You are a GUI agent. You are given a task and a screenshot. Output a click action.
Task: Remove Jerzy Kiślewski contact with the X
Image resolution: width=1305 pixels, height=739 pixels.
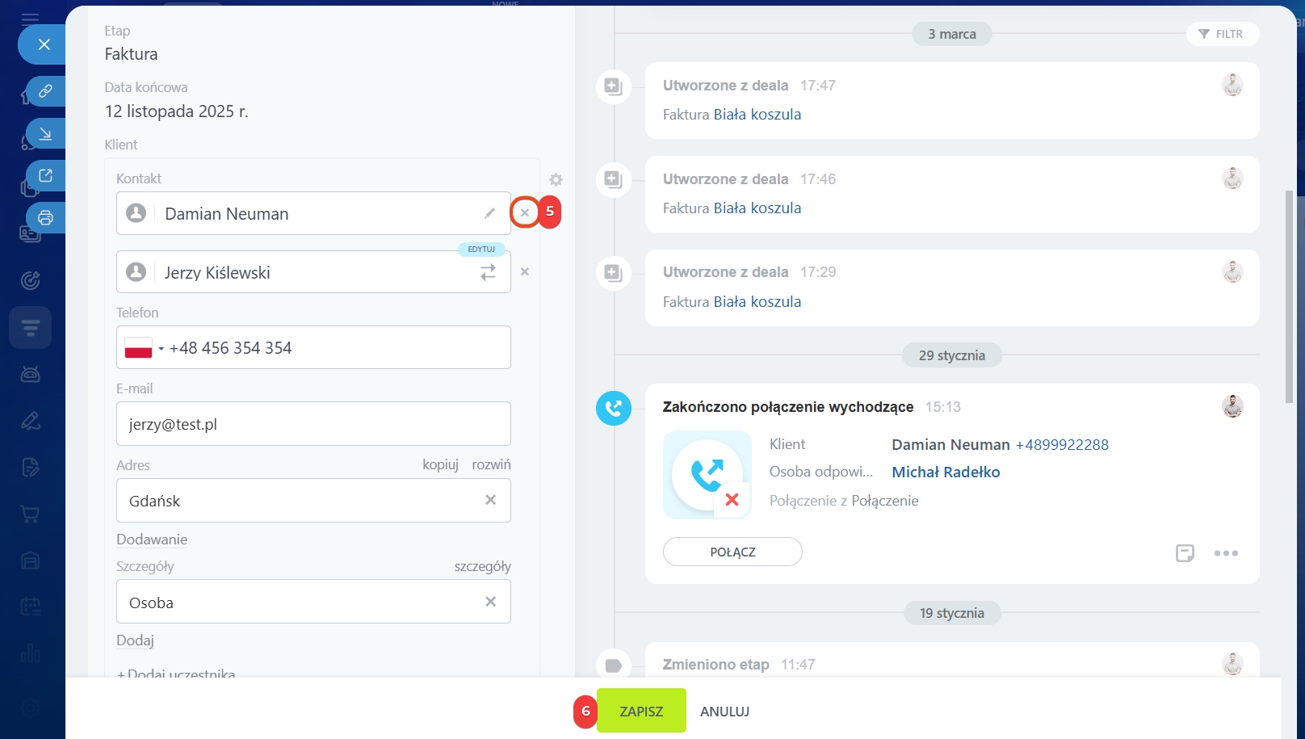click(x=525, y=272)
